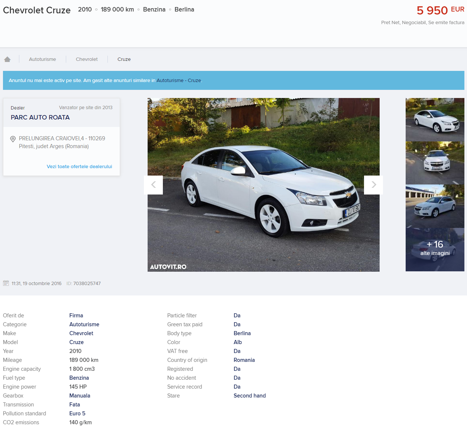Click 'Vezi toate ofertele dealerului' link

79,167
